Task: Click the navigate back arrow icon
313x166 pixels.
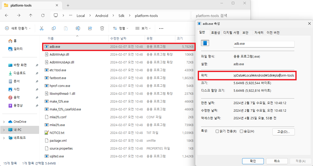Action: coord(6,15)
